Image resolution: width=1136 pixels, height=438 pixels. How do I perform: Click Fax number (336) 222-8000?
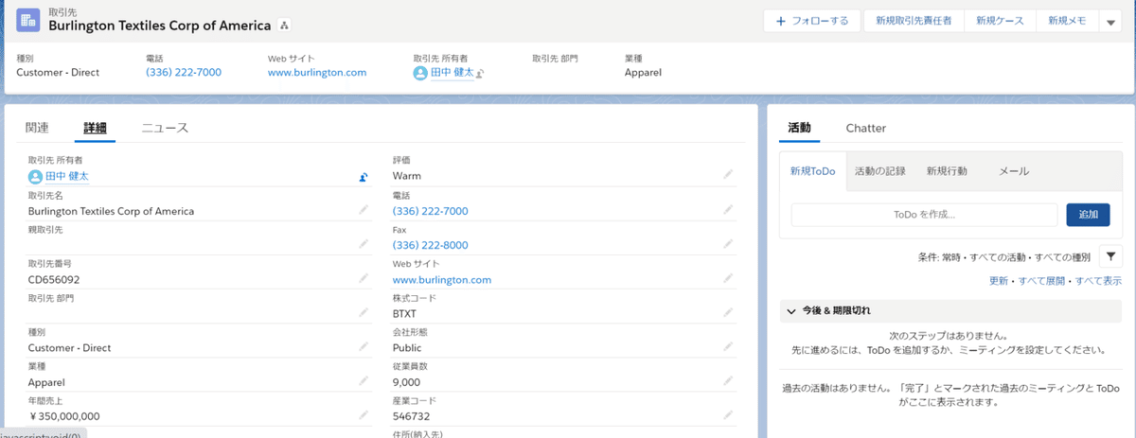click(x=431, y=245)
